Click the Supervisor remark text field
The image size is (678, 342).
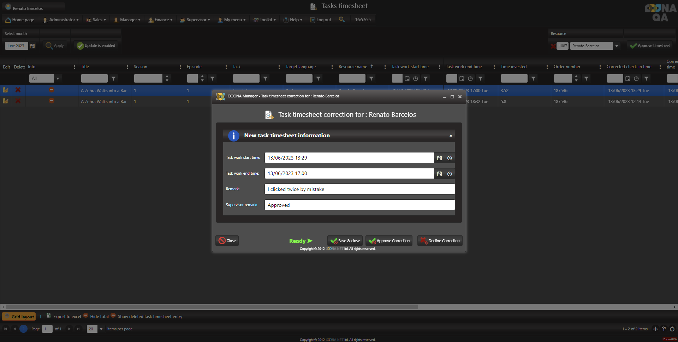pyautogui.click(x=359, y=205)
